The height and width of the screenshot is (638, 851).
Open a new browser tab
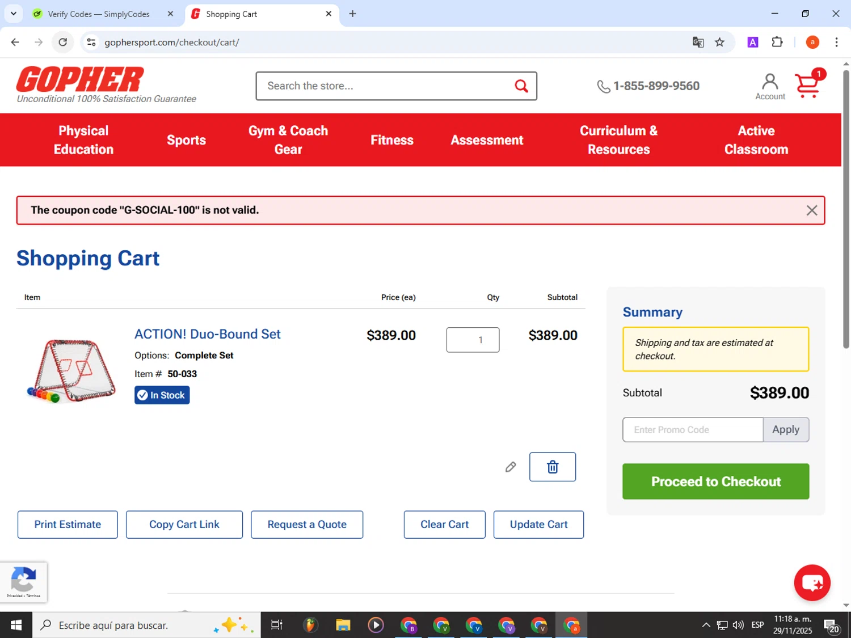352,14
